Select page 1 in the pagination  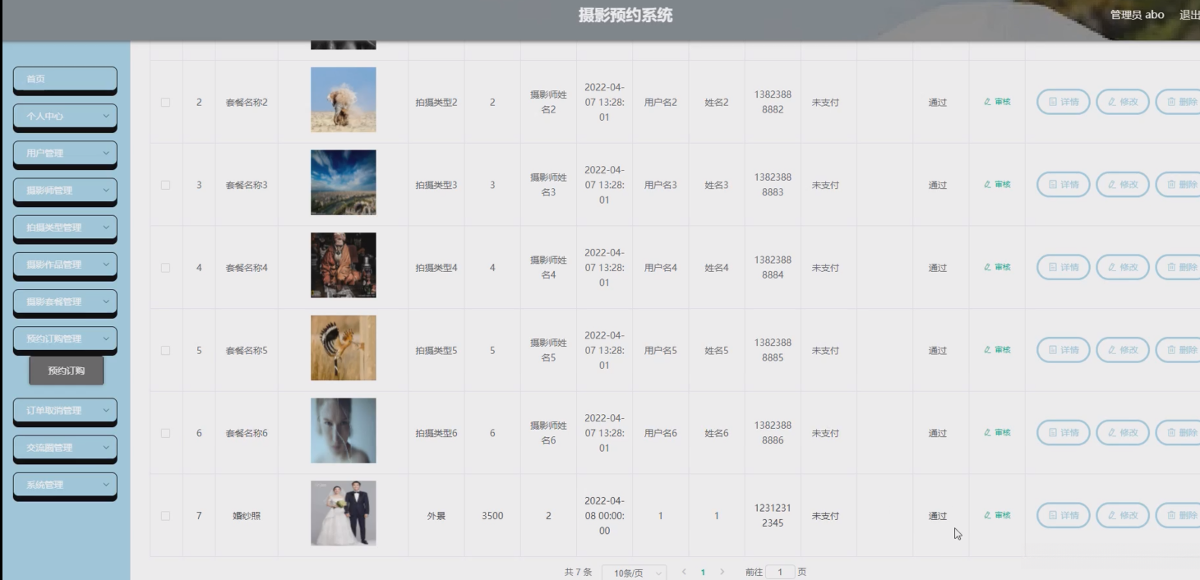(703, 572)
